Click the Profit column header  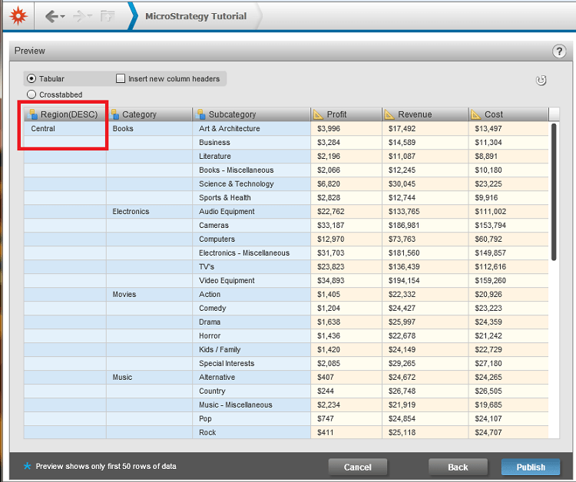click(346, 114)
